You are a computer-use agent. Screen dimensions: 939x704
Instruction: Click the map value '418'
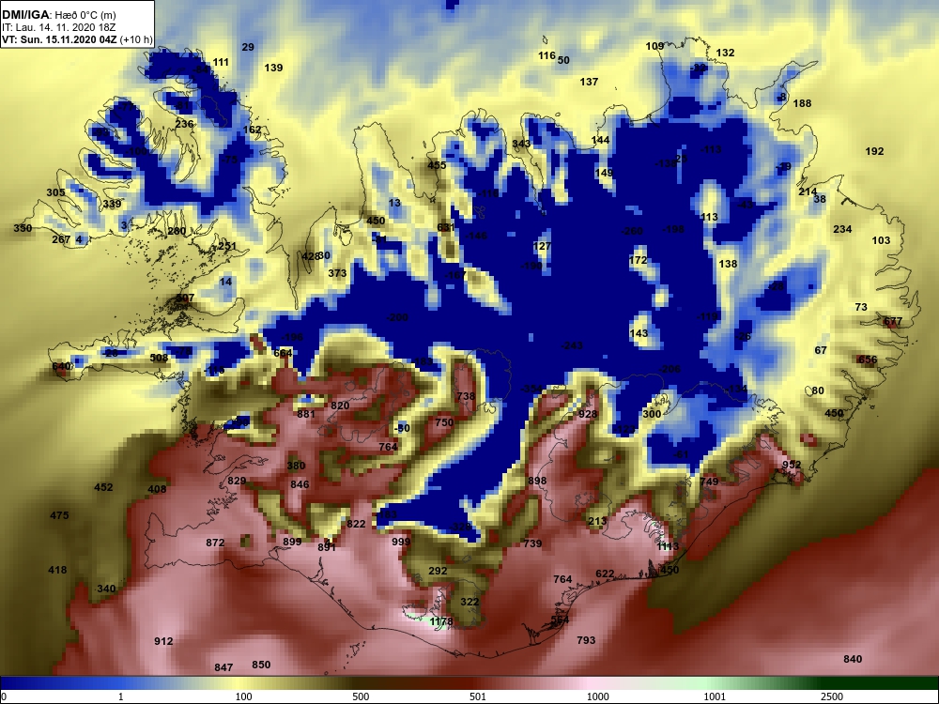(x=57, y=570)
